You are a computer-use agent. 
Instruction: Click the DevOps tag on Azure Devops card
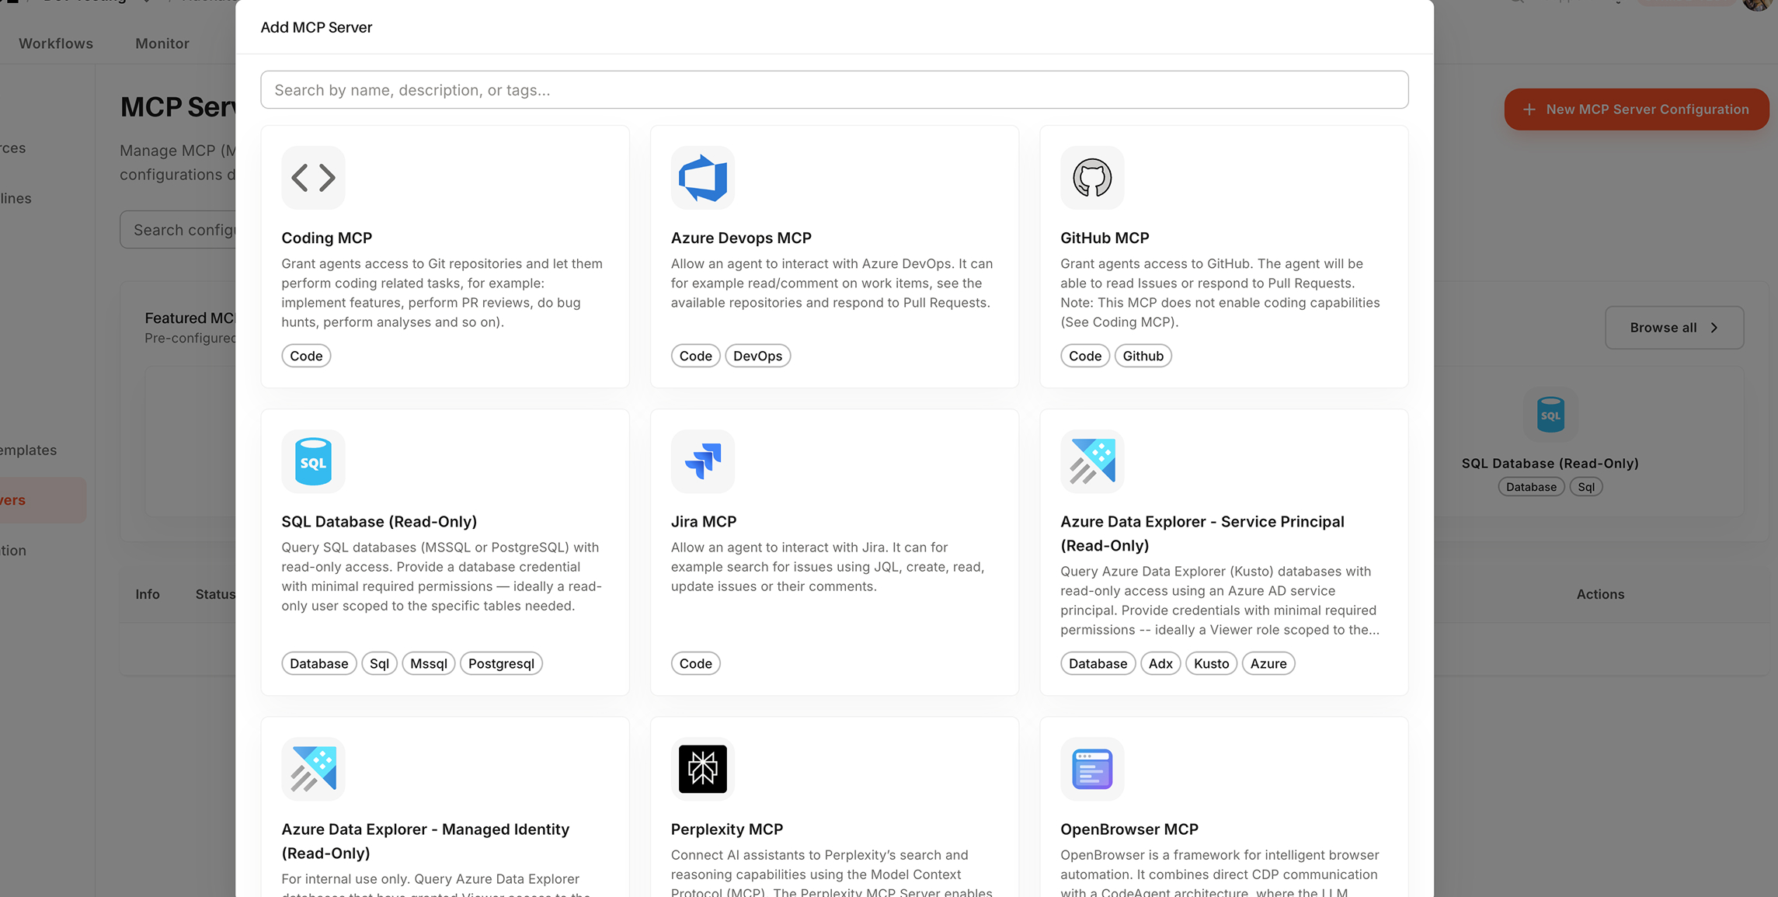click(757, 356)
